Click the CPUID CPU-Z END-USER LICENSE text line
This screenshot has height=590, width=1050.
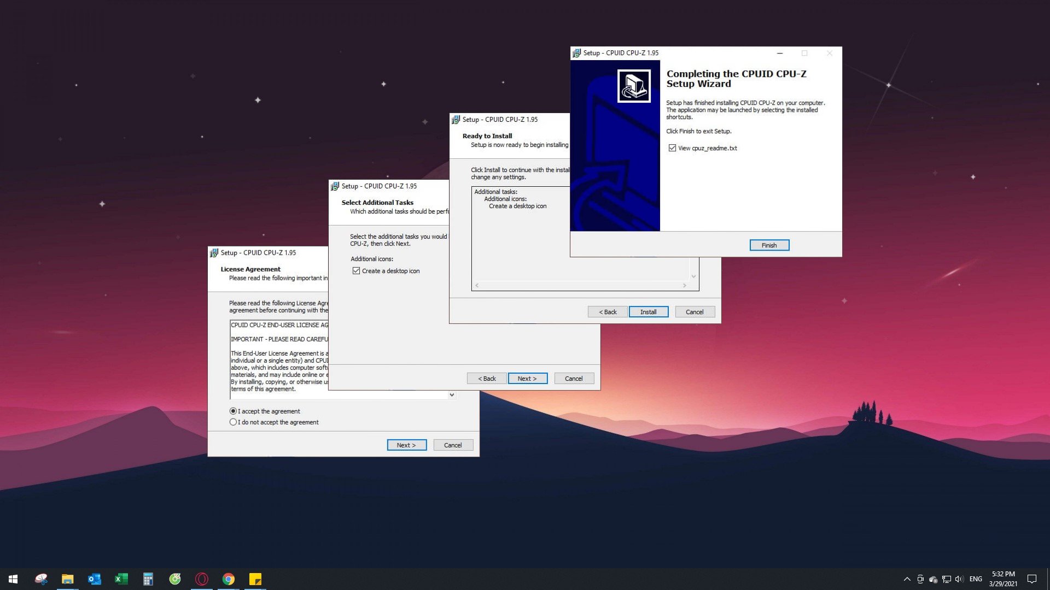[279, 325]
